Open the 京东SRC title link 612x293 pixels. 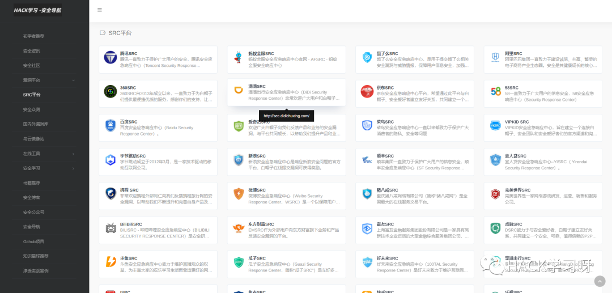pos(385,87)
